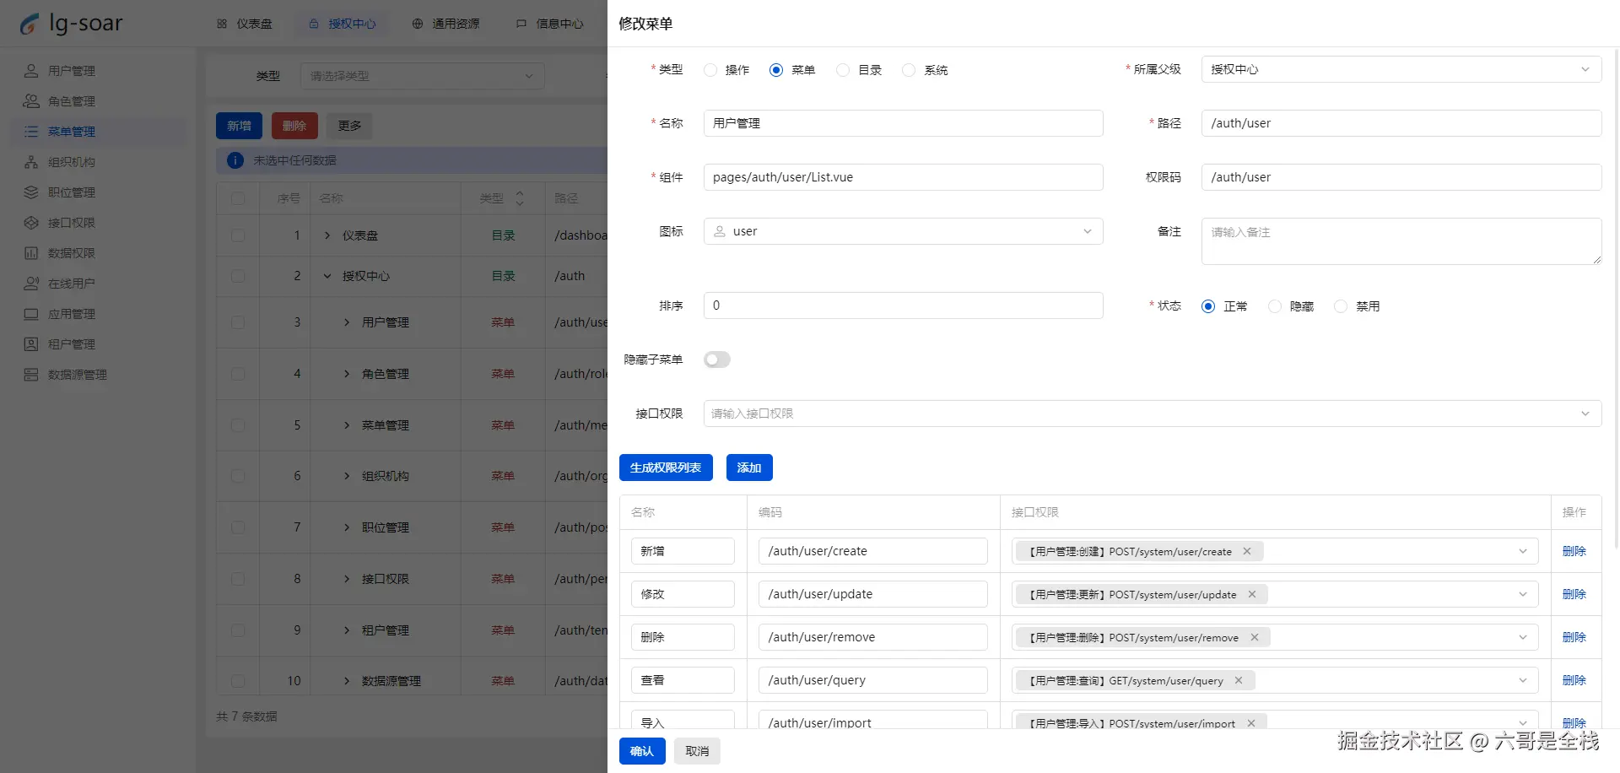1620x773 pixels.
Task: Switch to the 仪表盘 top tab
Action: pos(245,24)
